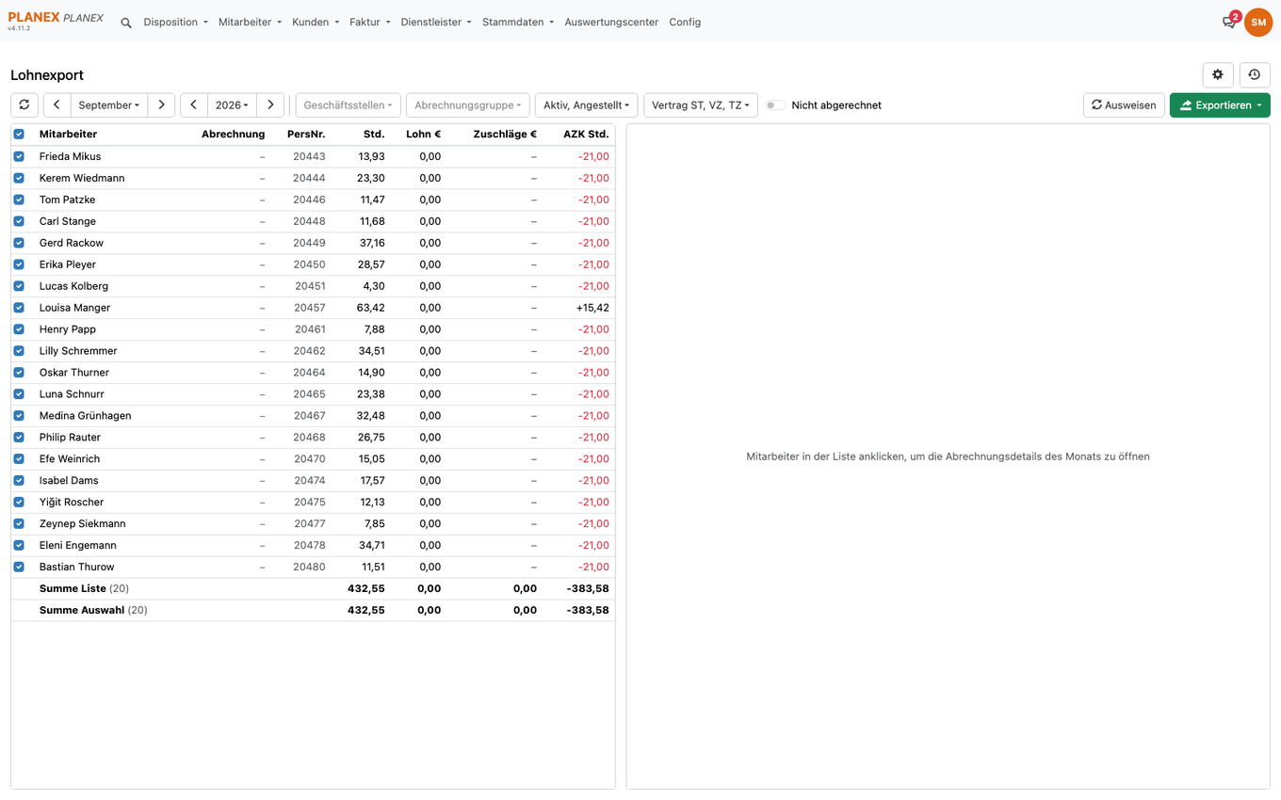Viewport: 1281px width, 800px height.
Task: Open the Geschäftsstellen filter dropdown
Action: click(349, 105)
